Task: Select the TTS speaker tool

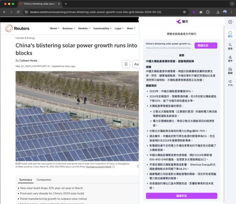Action: (x=230, y=83)
